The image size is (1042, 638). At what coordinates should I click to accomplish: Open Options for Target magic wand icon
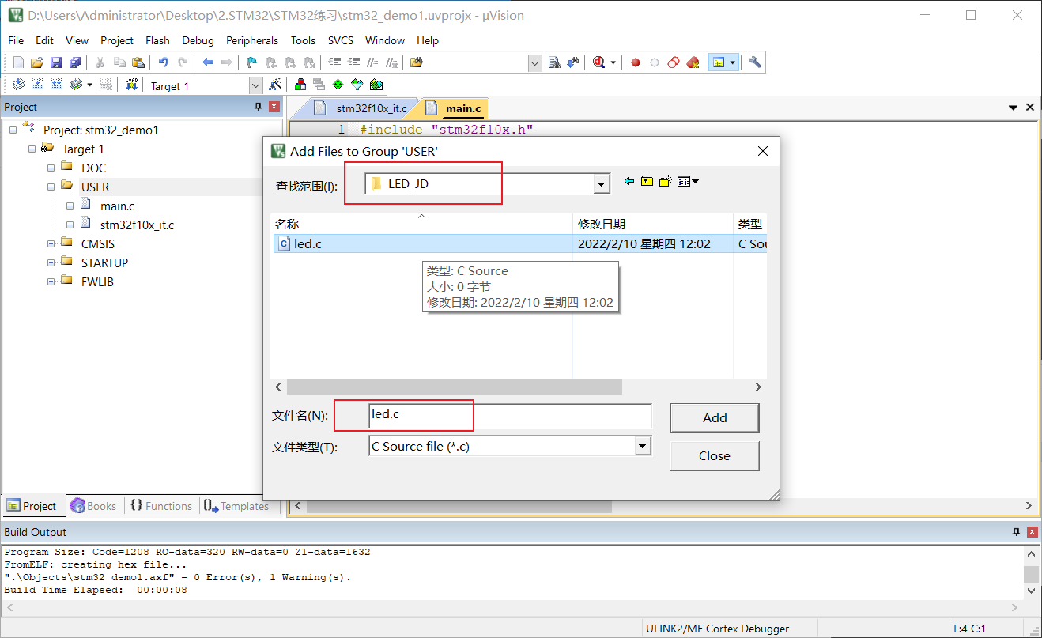pos(275,85)
